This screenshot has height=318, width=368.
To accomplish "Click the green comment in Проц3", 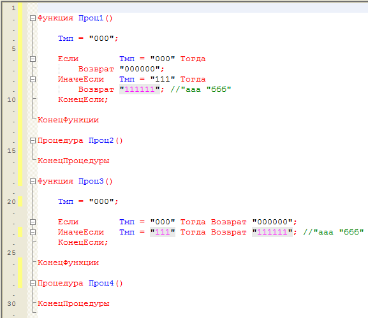I will [334, 232].
